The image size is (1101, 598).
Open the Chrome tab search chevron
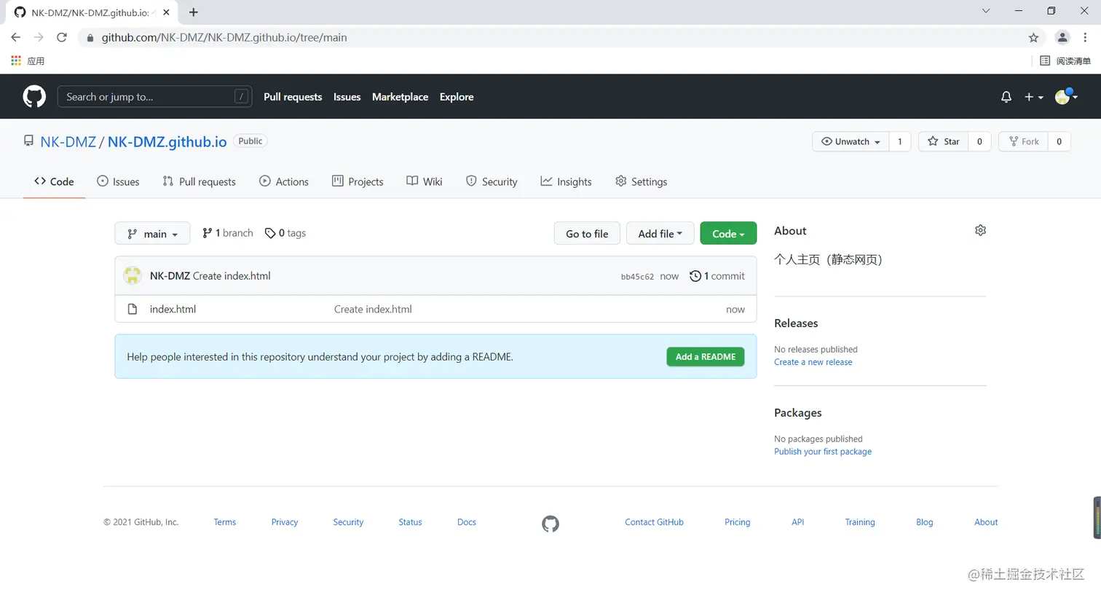[986, 11]
